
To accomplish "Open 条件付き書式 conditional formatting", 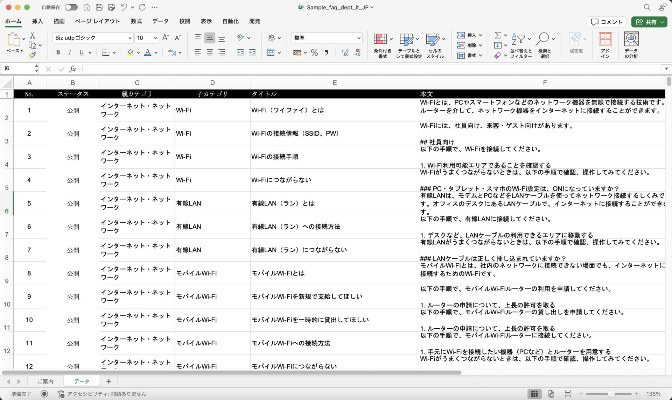I will [383, 45].
